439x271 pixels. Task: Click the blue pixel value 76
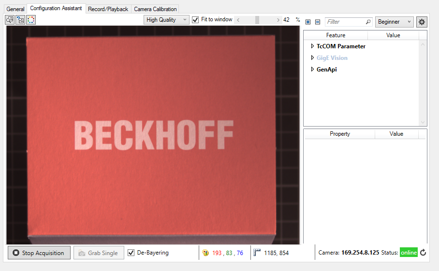click(x=240, y=253)
